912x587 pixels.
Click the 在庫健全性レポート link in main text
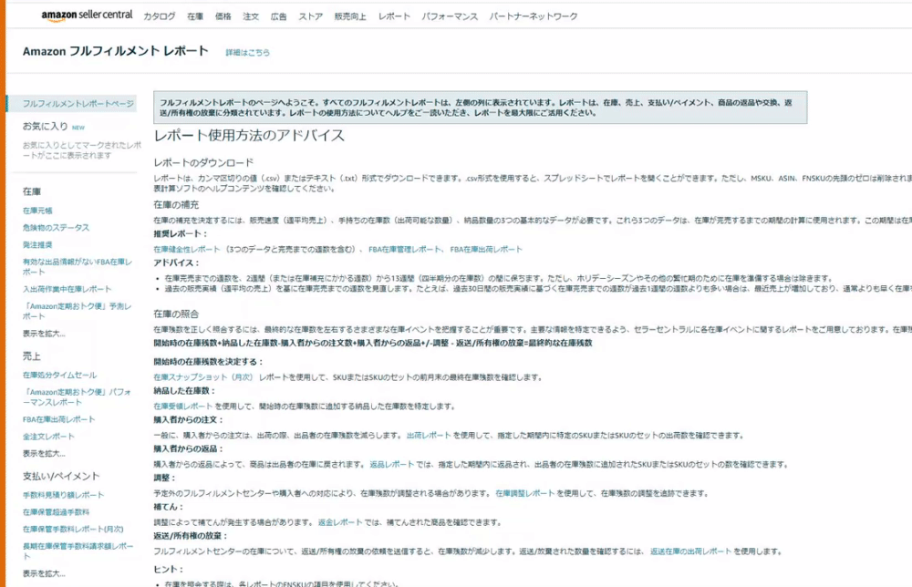187,250
